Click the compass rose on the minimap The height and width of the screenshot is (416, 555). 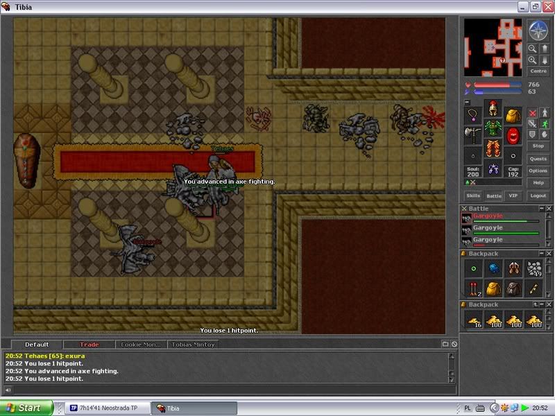[538, 31]
